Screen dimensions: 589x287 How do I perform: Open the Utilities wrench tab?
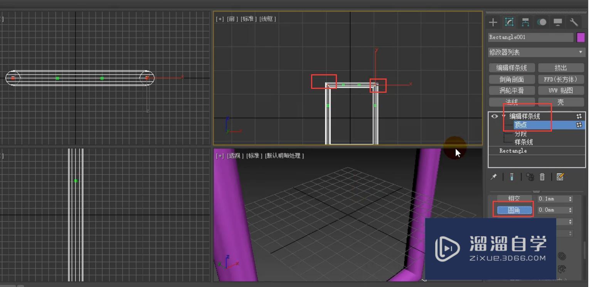[x=574, y=22]
